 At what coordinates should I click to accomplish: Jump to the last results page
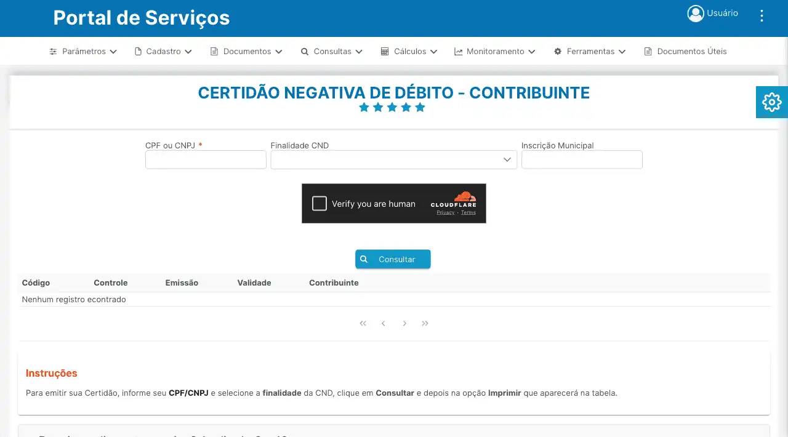(425, 324)
